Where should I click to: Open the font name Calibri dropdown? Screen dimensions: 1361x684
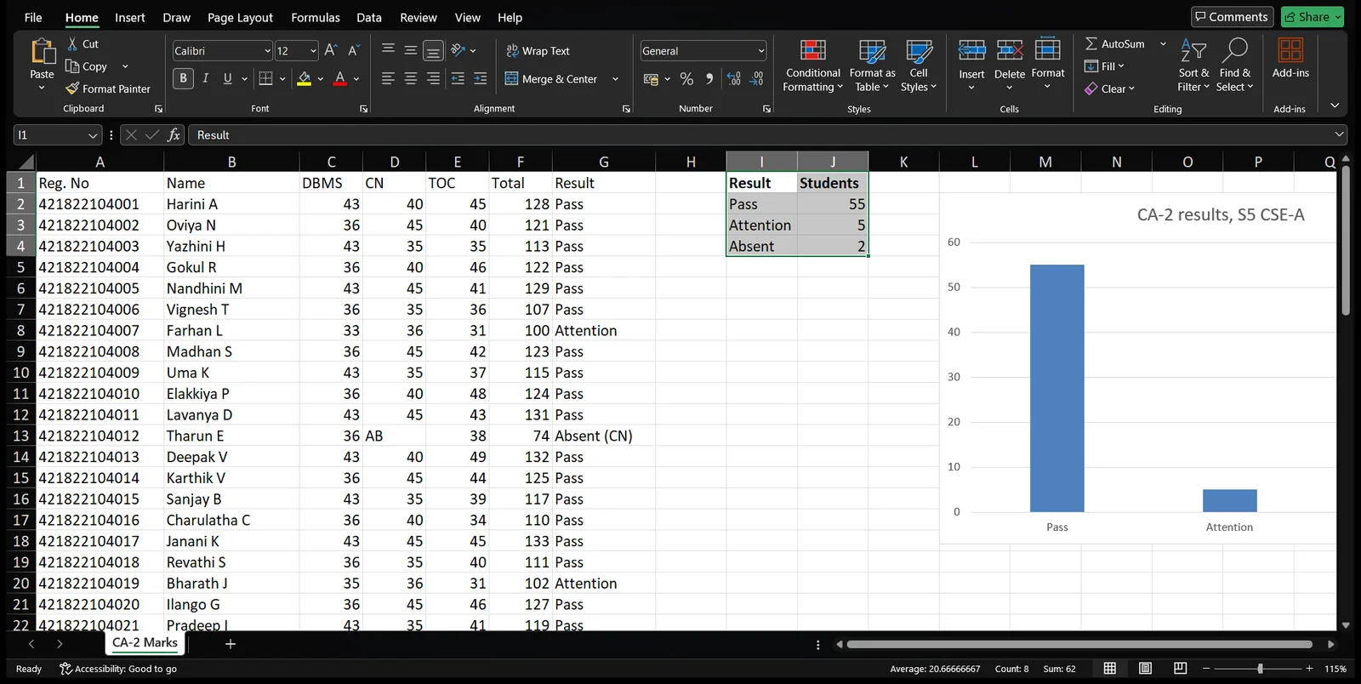pyautogui.click(x=267, y=51)
